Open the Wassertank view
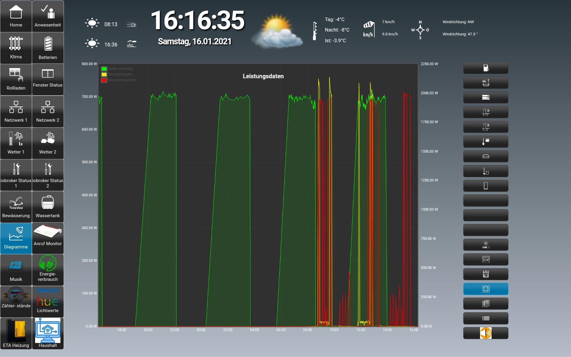This screenshot has height=357, width=571. coord(48,207)
